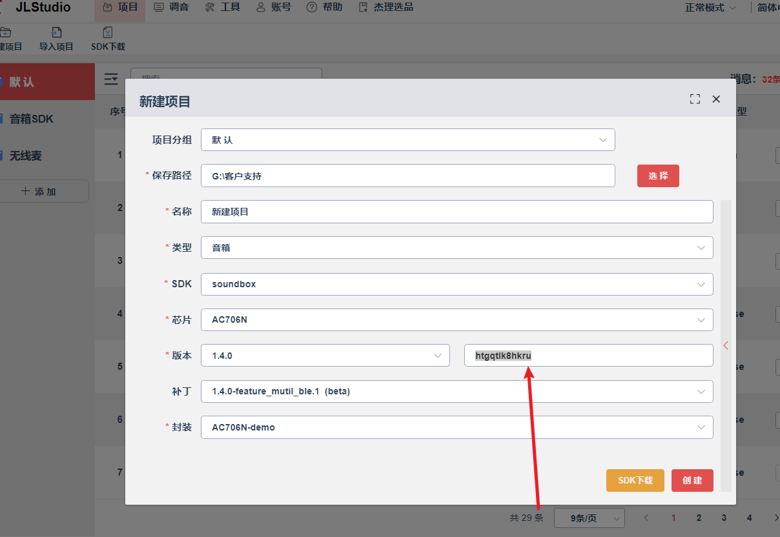Go to pagination page 1

(673, 518)
